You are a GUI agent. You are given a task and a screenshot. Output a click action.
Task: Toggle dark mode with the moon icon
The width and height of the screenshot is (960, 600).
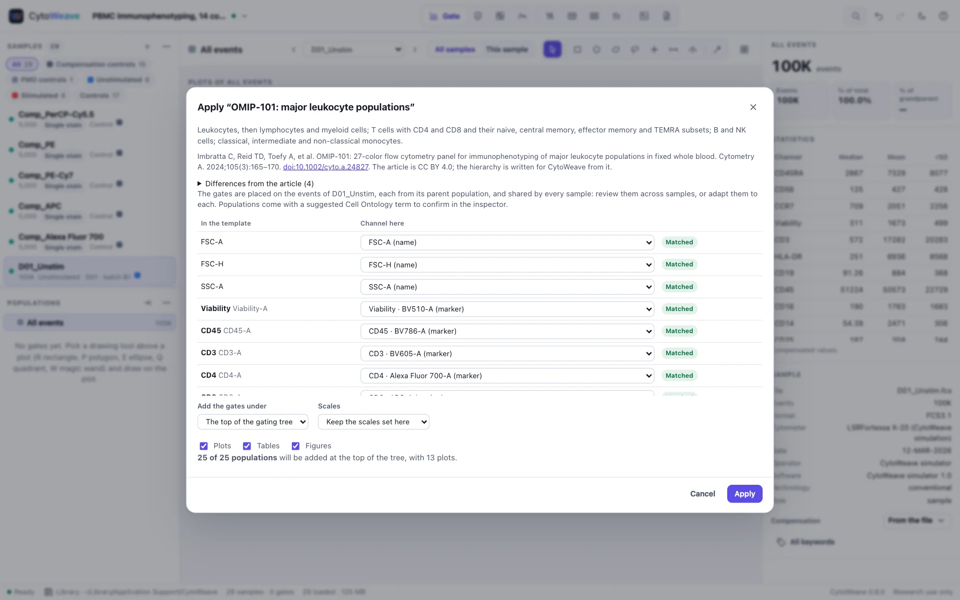(922, 16)
